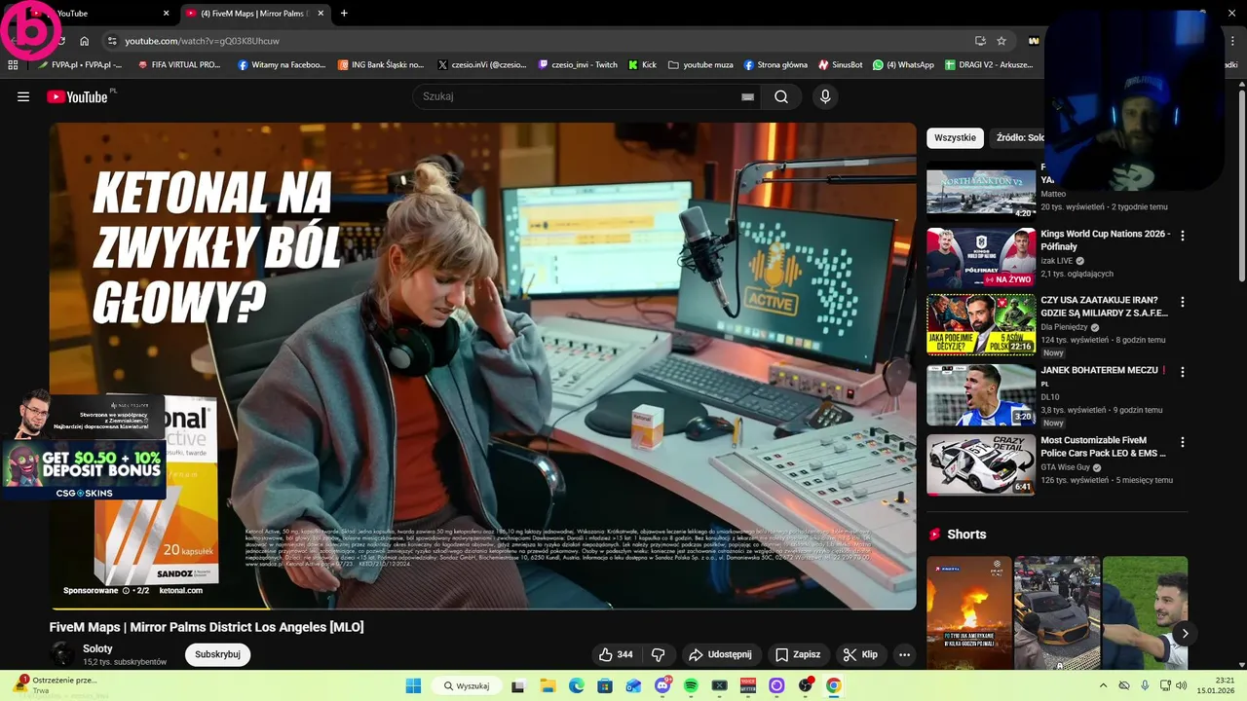Open ING Bank Śląski bookmark
This screenshot has width=1247, height=701.
click(381, 65)
